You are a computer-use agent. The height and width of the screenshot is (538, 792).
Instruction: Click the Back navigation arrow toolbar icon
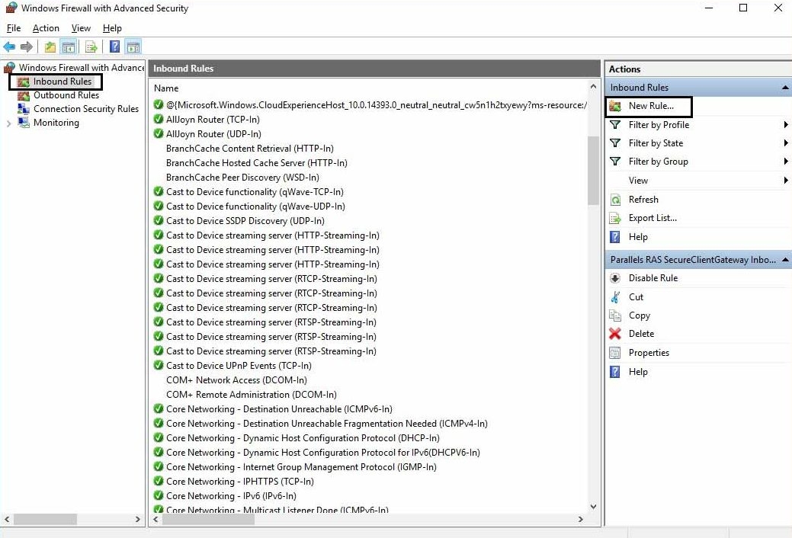pos(8,46)
